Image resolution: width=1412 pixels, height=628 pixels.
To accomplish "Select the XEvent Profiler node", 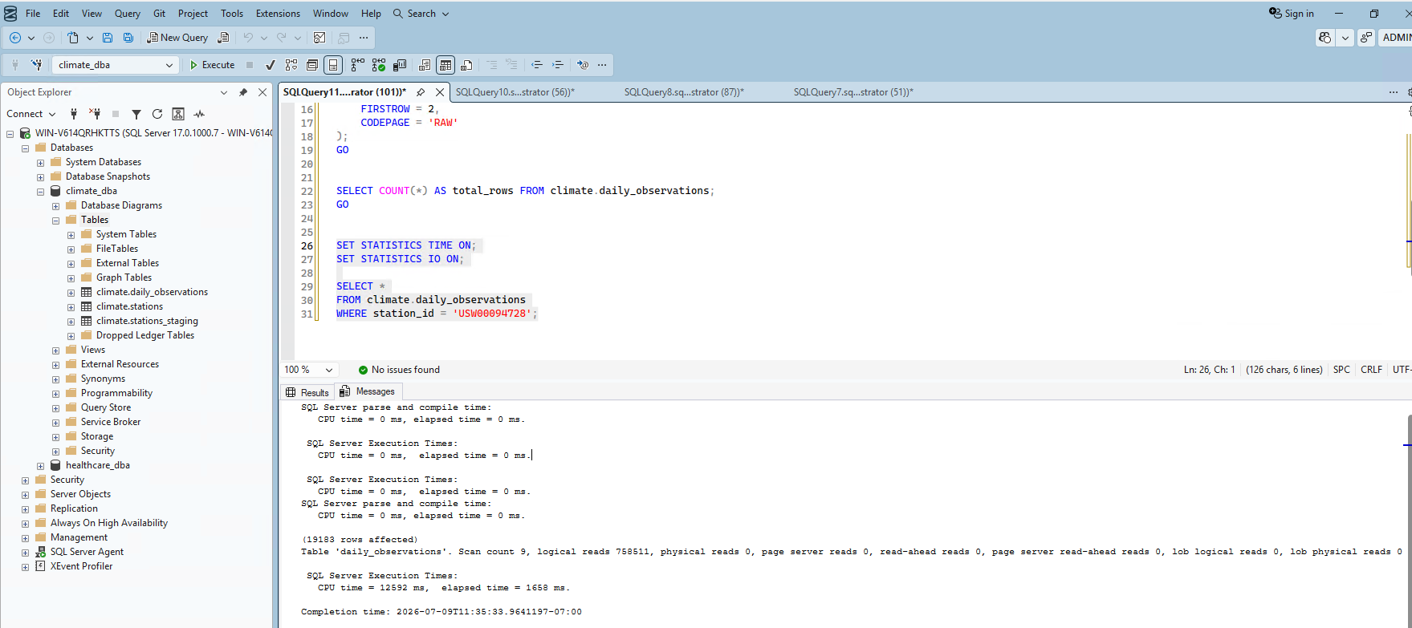I will (x=81, y=566).
